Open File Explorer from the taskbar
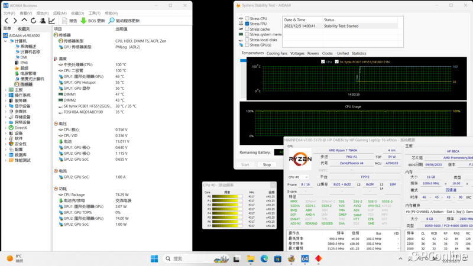 tap(250, 258)
